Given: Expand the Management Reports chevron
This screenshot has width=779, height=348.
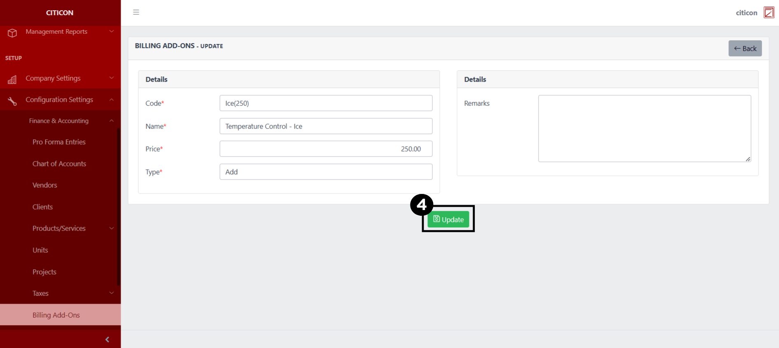Looking at the screenshot, I should pos(112,31).
